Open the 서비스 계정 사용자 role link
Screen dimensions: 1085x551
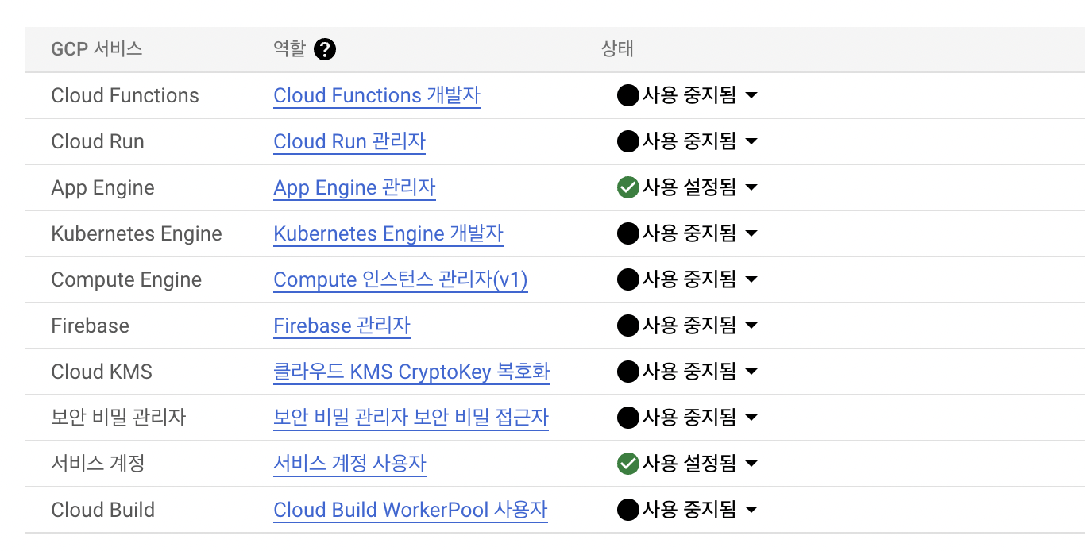click(x=349, y=464)
